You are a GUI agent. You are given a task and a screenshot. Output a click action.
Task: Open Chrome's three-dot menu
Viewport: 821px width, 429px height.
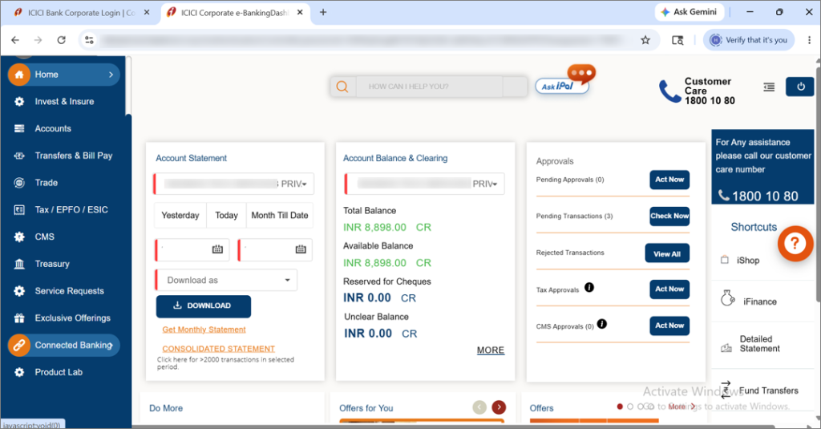(x=810, y=40)
